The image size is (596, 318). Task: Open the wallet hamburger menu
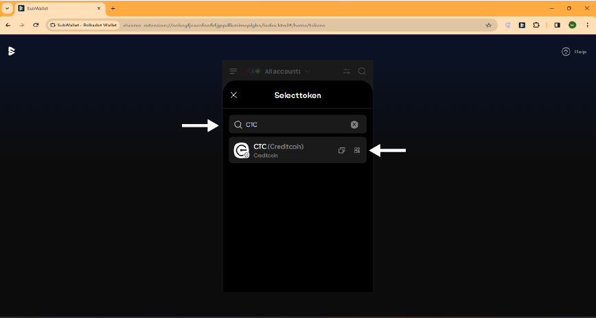[233, 71]
